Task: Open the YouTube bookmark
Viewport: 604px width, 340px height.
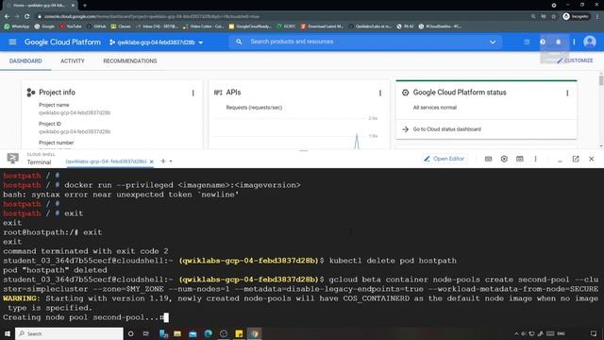Action: tap(71, 26)
